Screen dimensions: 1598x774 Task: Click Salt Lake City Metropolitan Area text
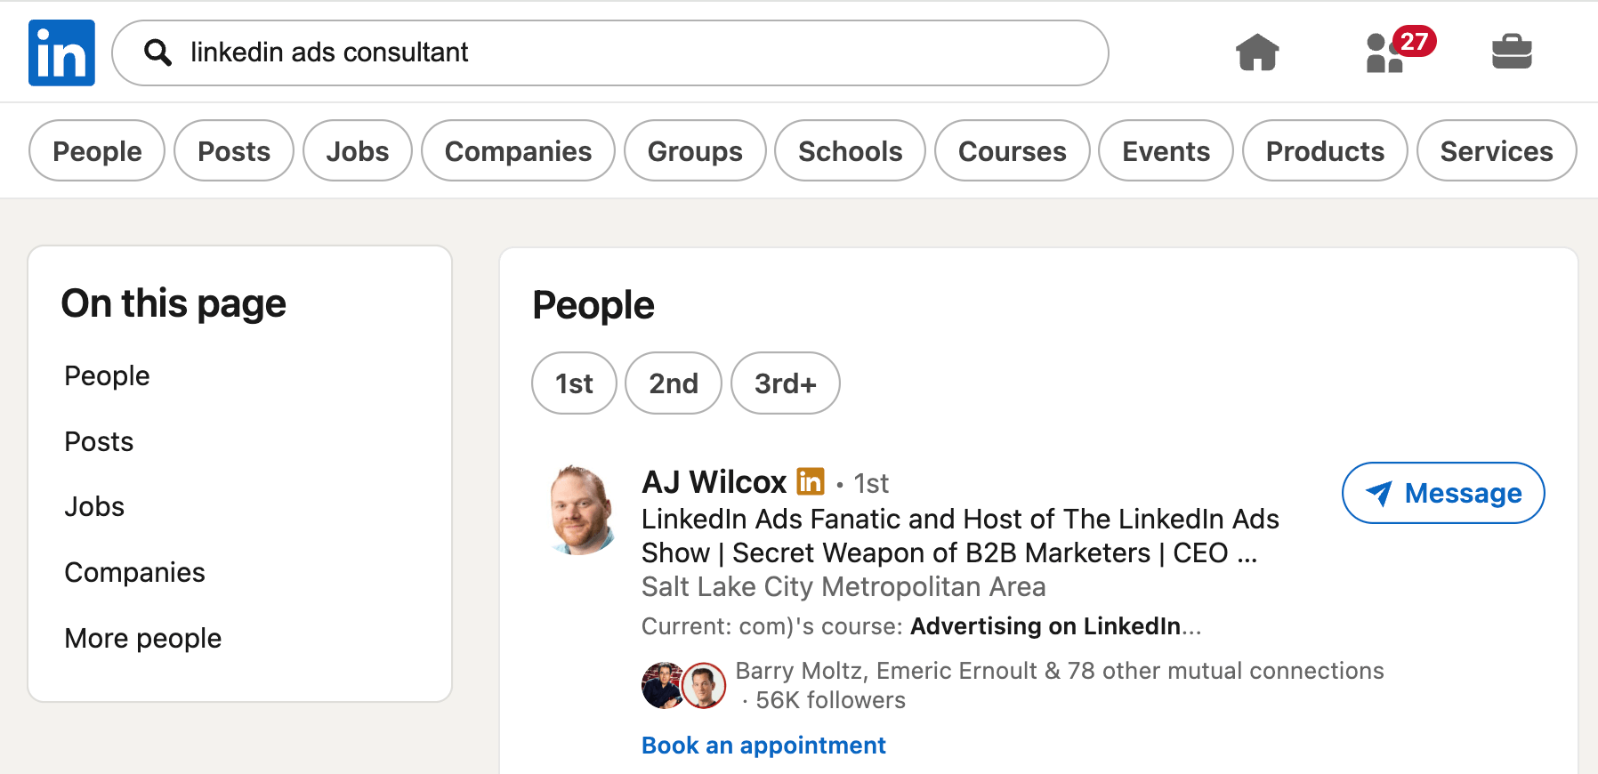tap(843, 586)
